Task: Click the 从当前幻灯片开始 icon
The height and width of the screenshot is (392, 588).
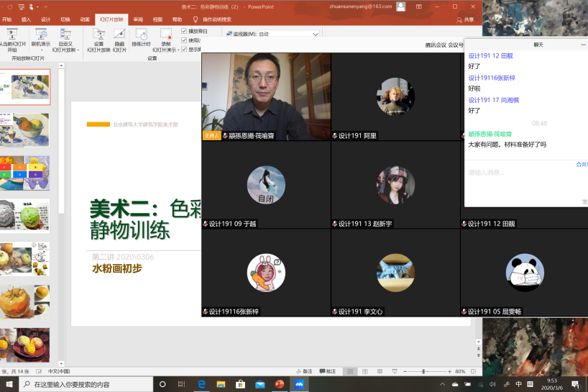Action: [x=12, y=36]
